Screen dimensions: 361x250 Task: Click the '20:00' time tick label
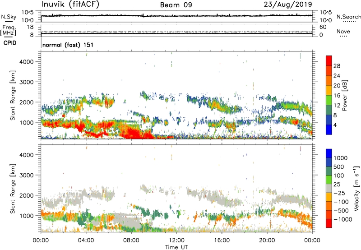267,241
